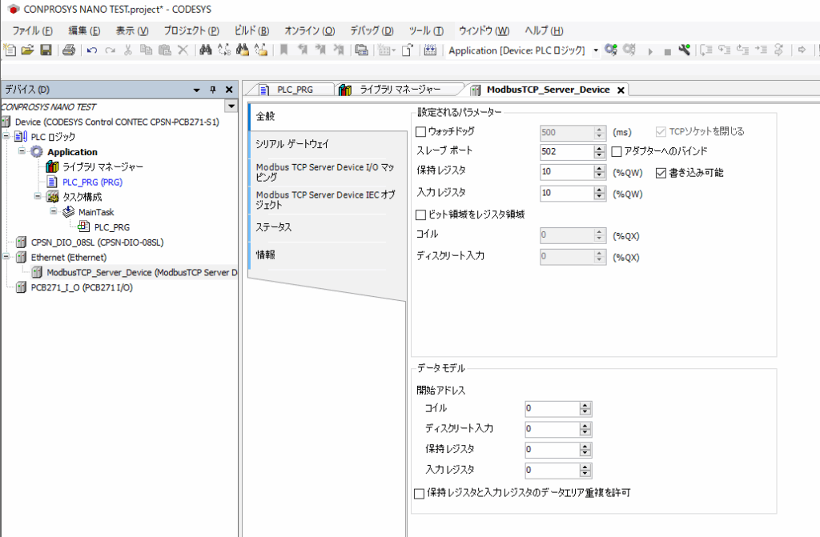Check 保持レジスタと入力レジスタのデータエリア重複を許可
Viewport: 820px width, 537px height.
[x=420, y=494]
